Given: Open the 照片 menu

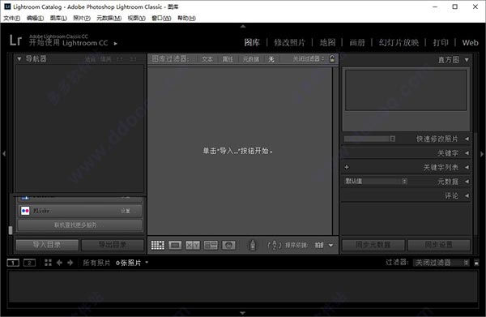Looking at the screenshot, I should tap(82, 18).
